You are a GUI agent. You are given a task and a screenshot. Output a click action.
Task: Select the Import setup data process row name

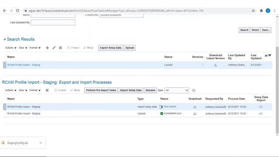pos(24,107)
